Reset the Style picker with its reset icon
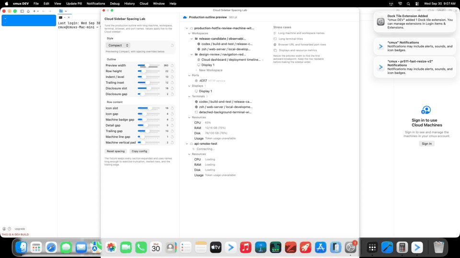The image size is (460, 258). (x=172, y=45)
